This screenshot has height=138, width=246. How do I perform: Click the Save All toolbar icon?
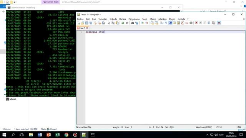[x=91, y=23]
